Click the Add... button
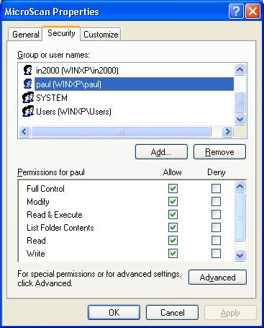The width and height of the screenshot is (264, 328). pos(161,152)
